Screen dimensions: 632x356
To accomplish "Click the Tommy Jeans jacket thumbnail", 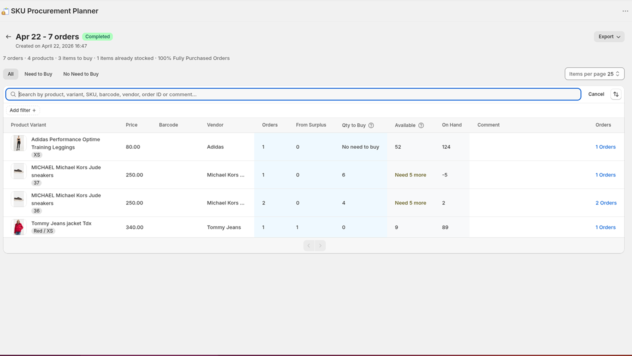I will click(18, 227).
